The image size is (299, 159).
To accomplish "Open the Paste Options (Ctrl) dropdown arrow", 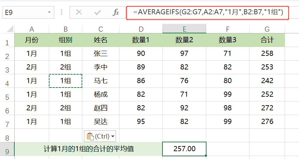I will click(113, 137).
